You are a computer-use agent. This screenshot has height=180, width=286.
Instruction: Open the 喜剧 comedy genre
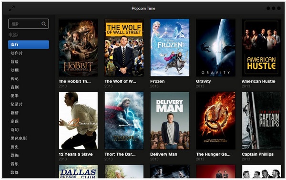coord(14,87)
